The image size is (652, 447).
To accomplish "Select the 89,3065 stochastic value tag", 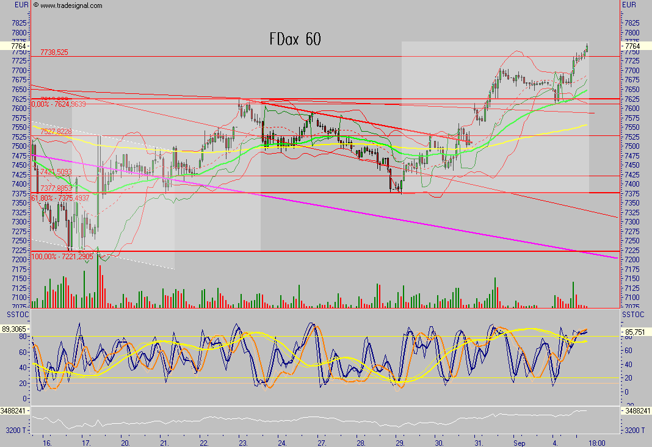I will [x=16, y=329].
